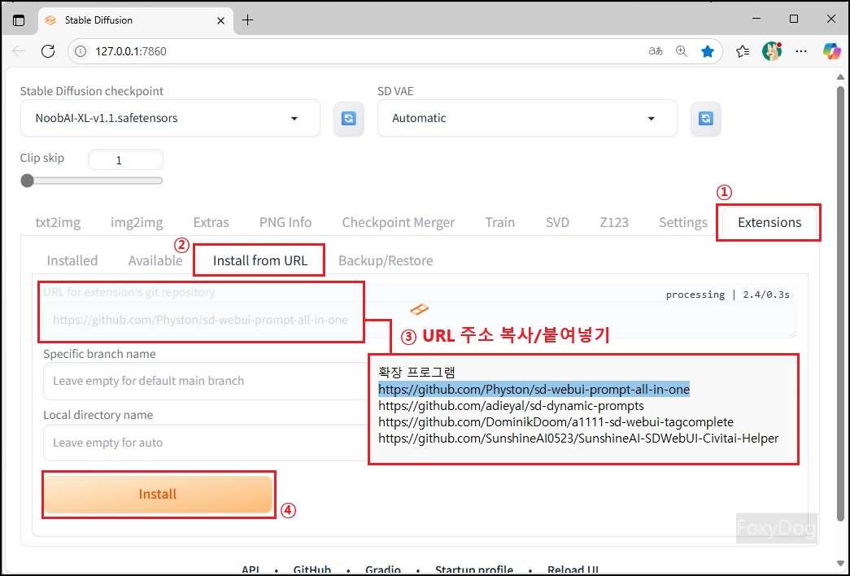Click the Local directory name field
This screenshot has height=576, width=850.
tap(206, 443)
